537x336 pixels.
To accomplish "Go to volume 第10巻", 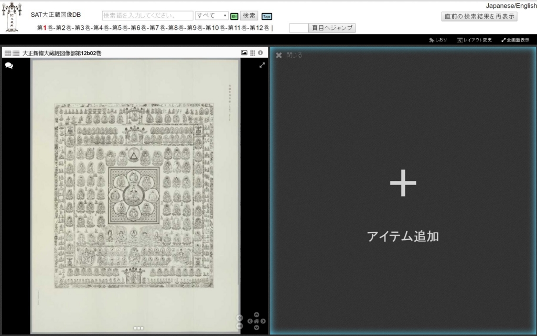I will click(x=216, y=28).
